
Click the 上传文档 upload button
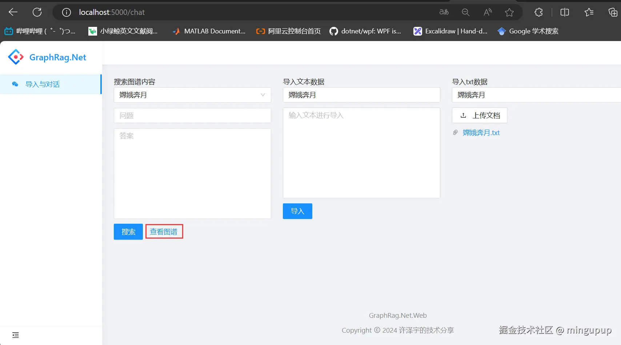(480, 115)
